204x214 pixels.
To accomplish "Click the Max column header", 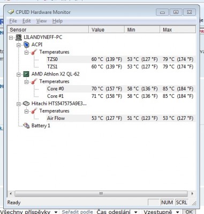I will (178, 29).
